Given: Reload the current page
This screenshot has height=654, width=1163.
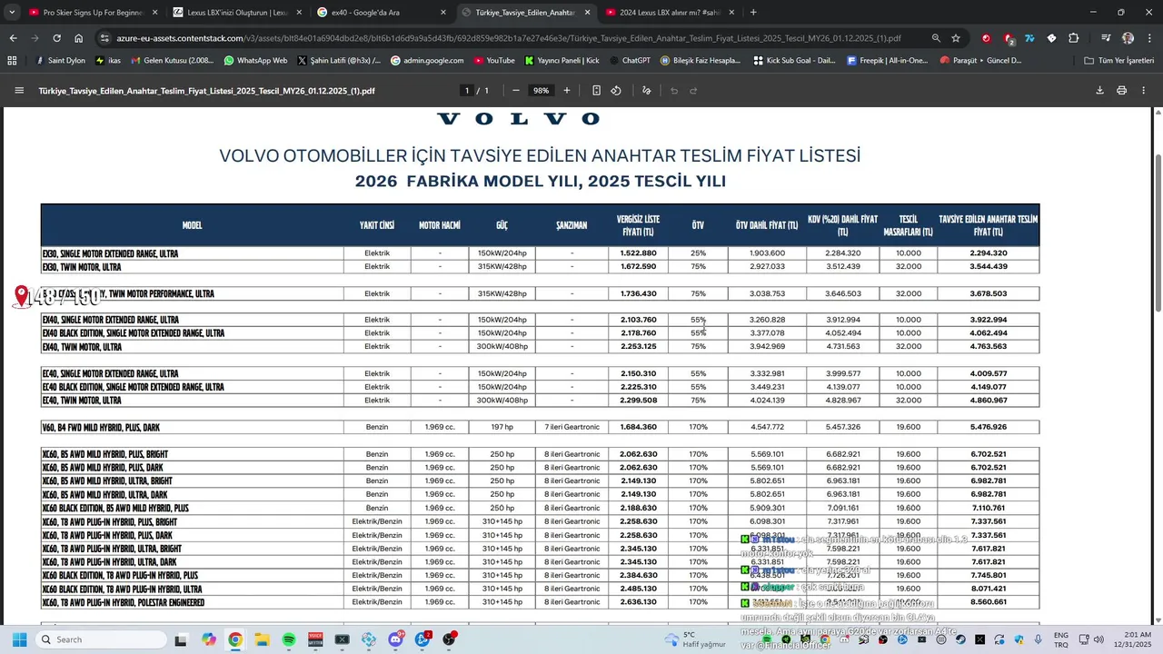Looking at the screenshot, I should tap(56, 38).
